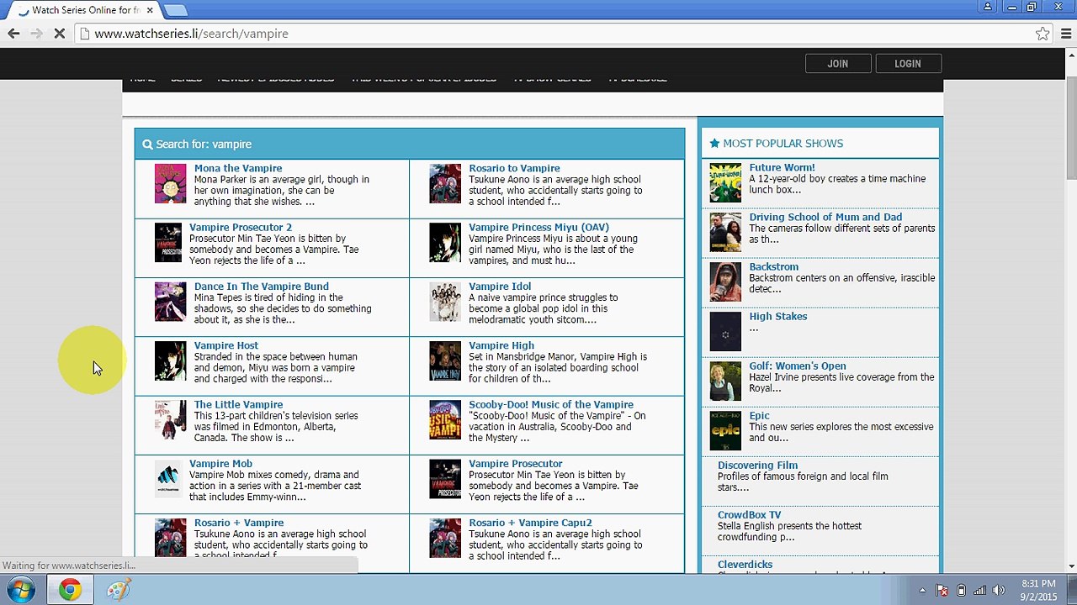The height and width of the screenshot is (605, 1077).
Task: Open the network signal tray icon
Action: (980, 590)
